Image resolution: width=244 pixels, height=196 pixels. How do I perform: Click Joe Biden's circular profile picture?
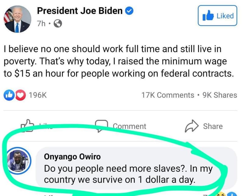[x=17, y=19]
